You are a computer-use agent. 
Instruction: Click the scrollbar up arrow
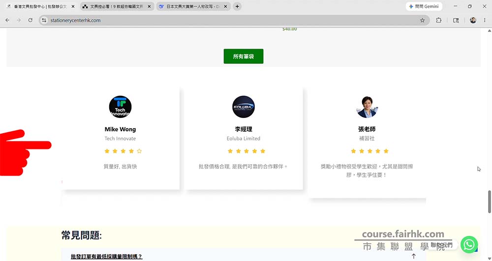click(x=489, y=30)
